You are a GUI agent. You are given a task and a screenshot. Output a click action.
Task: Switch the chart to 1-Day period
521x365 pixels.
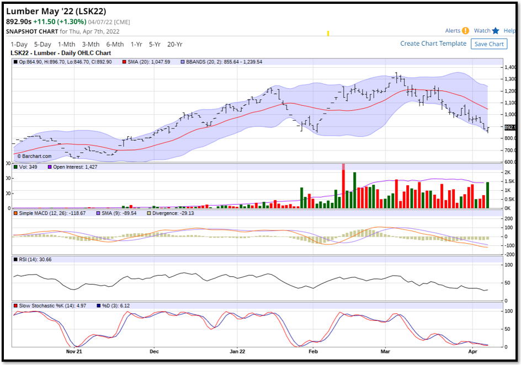[19, 44]
